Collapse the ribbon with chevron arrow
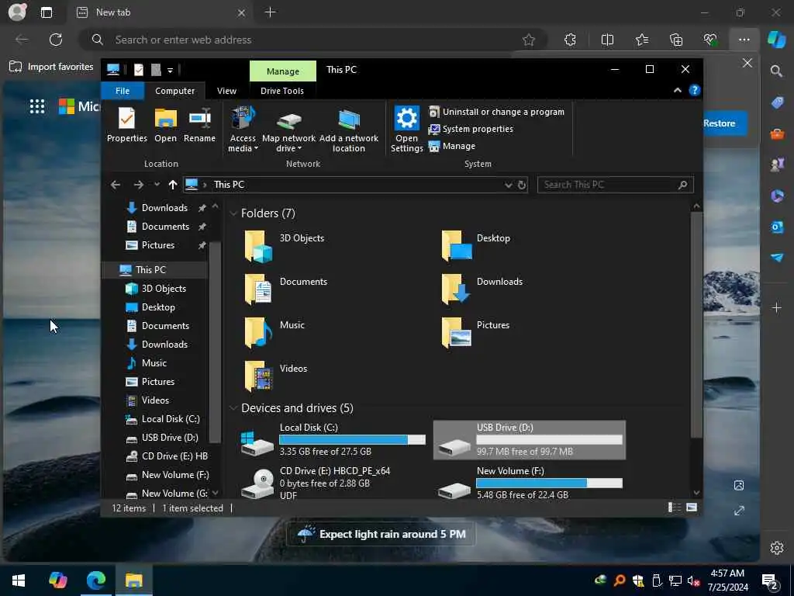The height and width of the screenshot is (596, 794). point(678,90)
